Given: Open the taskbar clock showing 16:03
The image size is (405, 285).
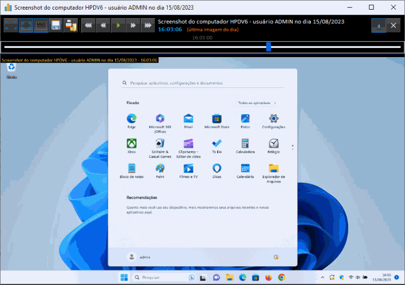Looking at the screenshot, I should 382,277.
